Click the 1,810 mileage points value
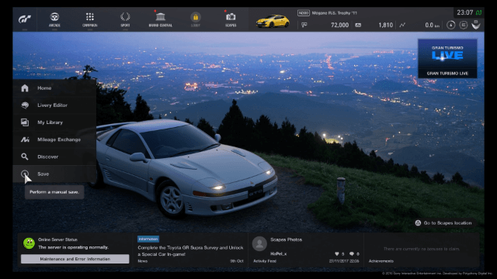This screenshot has height=279, width=497. [x=385, y=25]
